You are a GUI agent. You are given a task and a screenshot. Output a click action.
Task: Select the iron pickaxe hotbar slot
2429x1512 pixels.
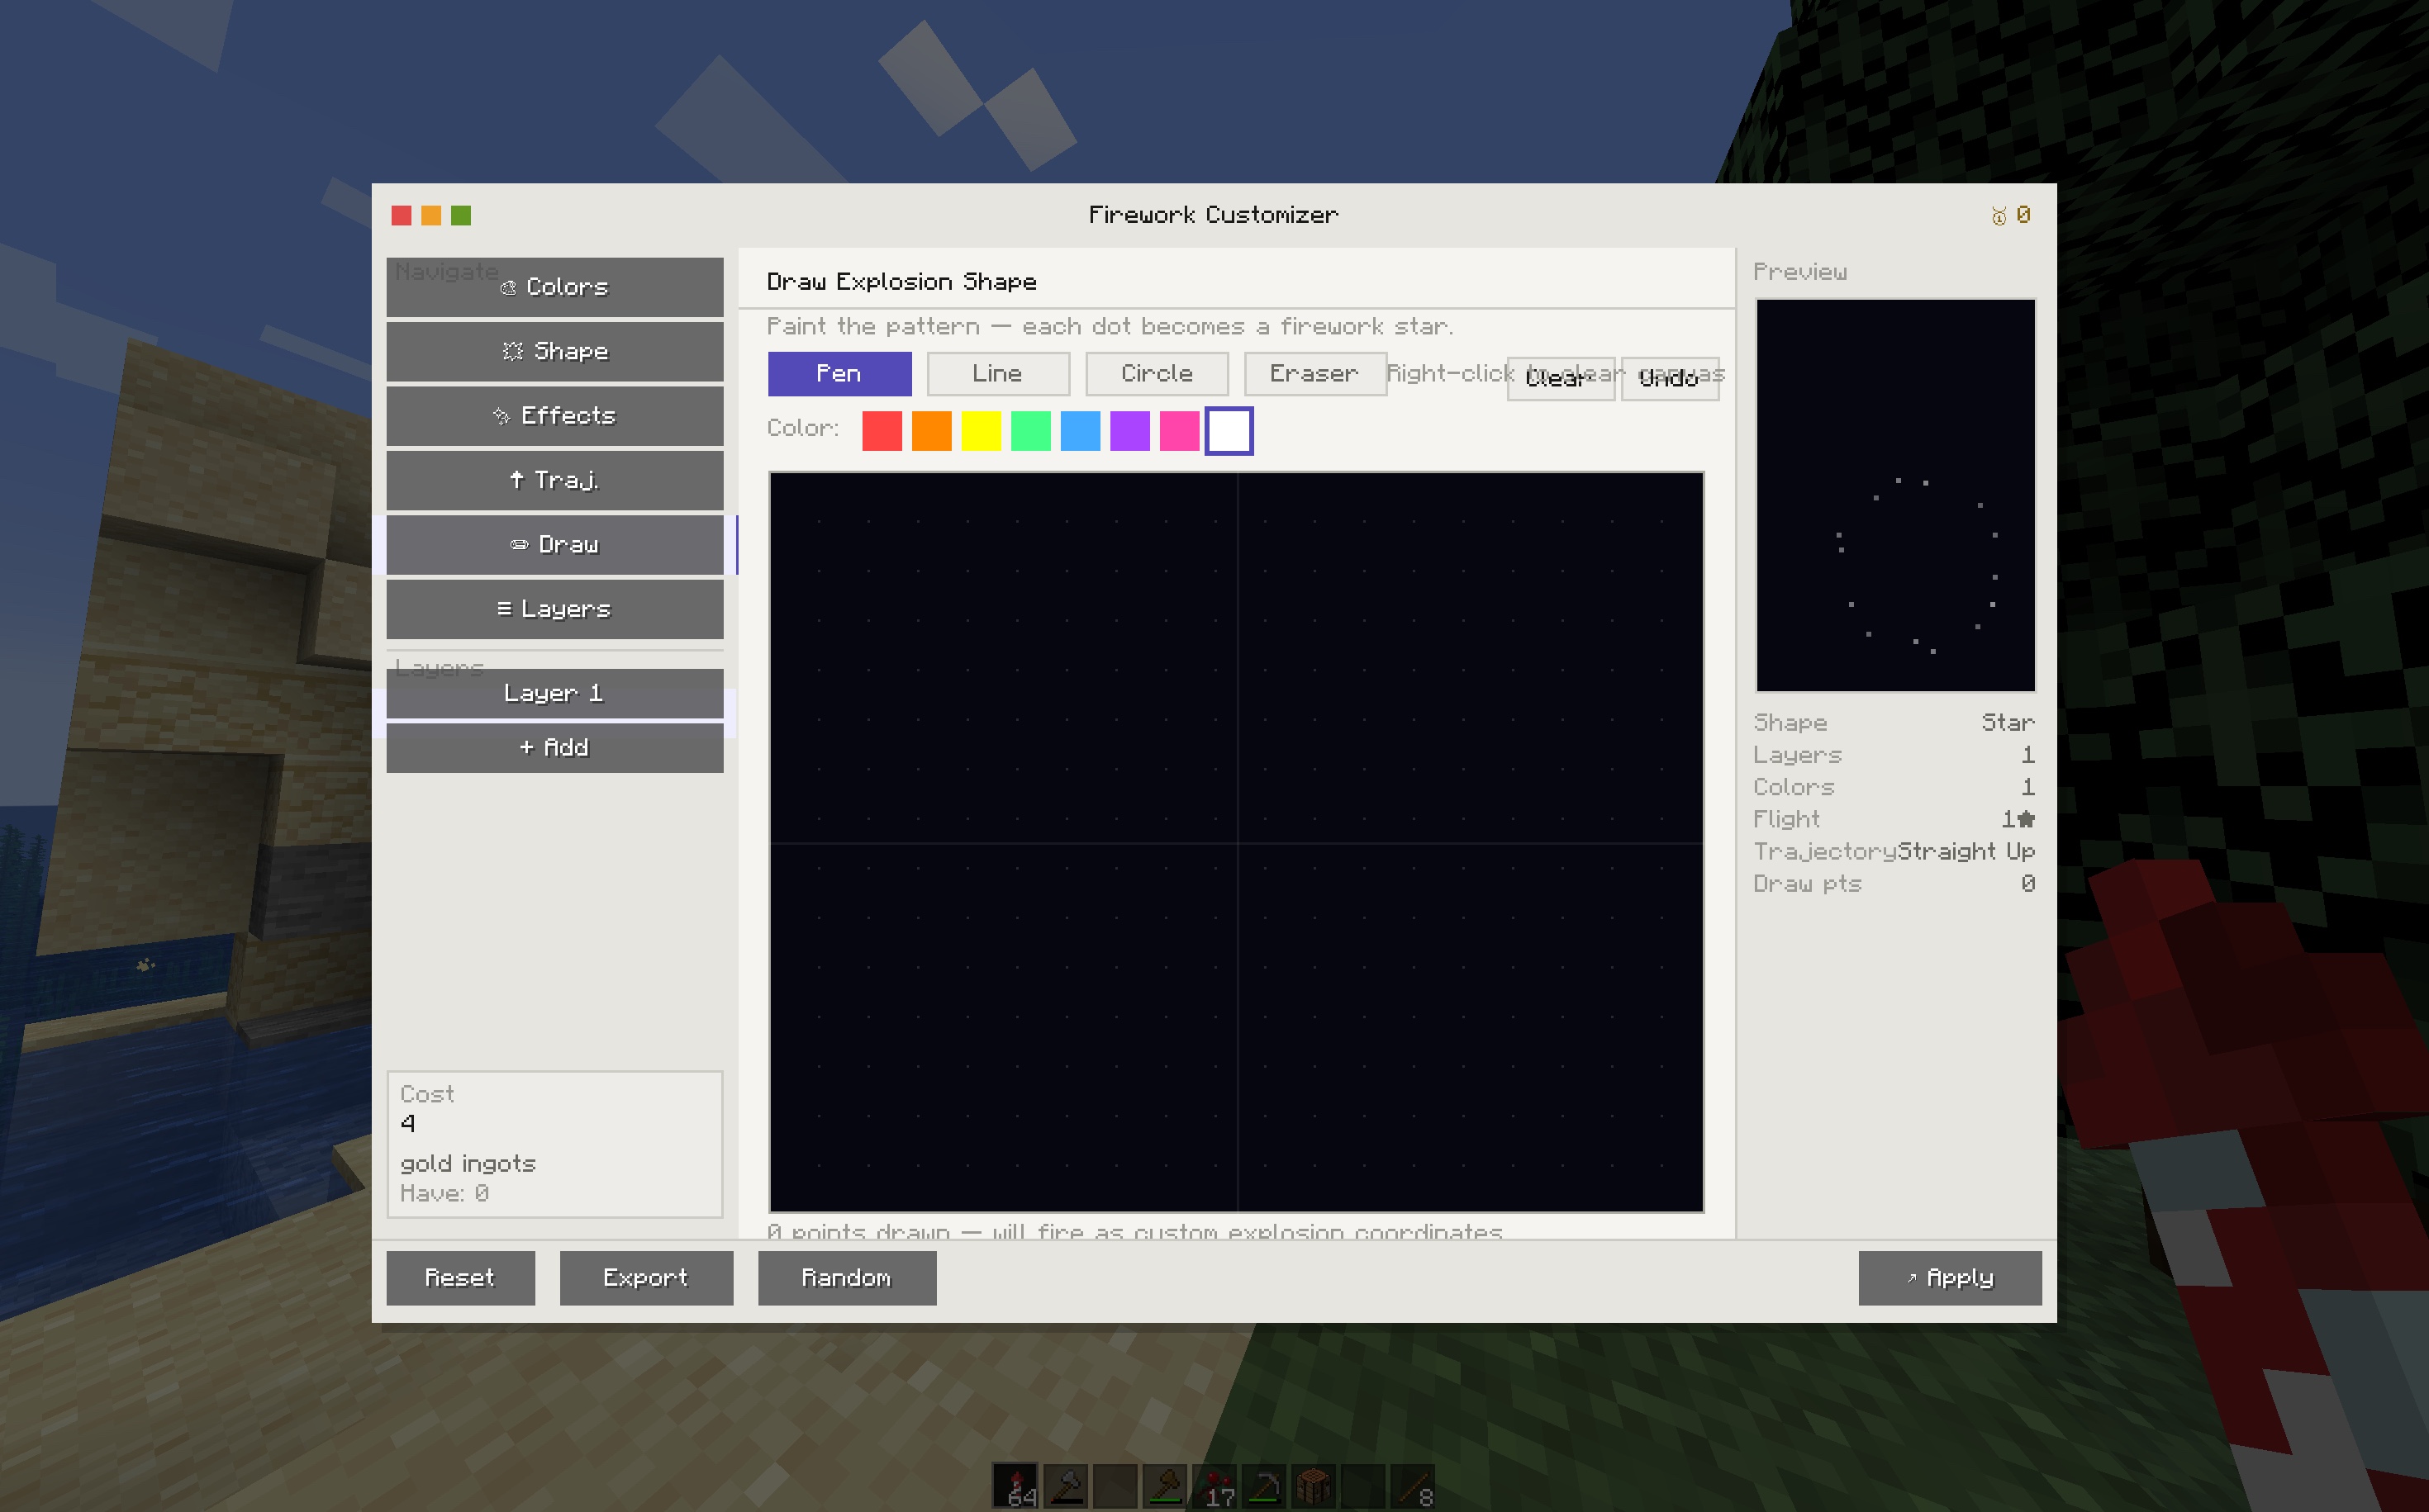[x=1263, y=1486]
